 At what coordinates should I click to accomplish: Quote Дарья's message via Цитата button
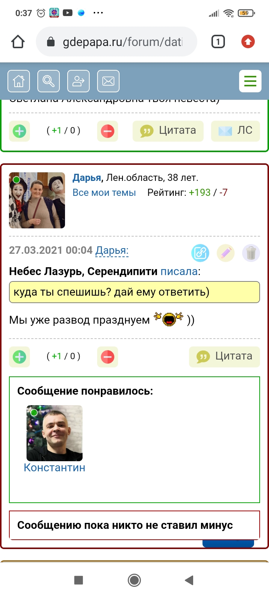225,357
